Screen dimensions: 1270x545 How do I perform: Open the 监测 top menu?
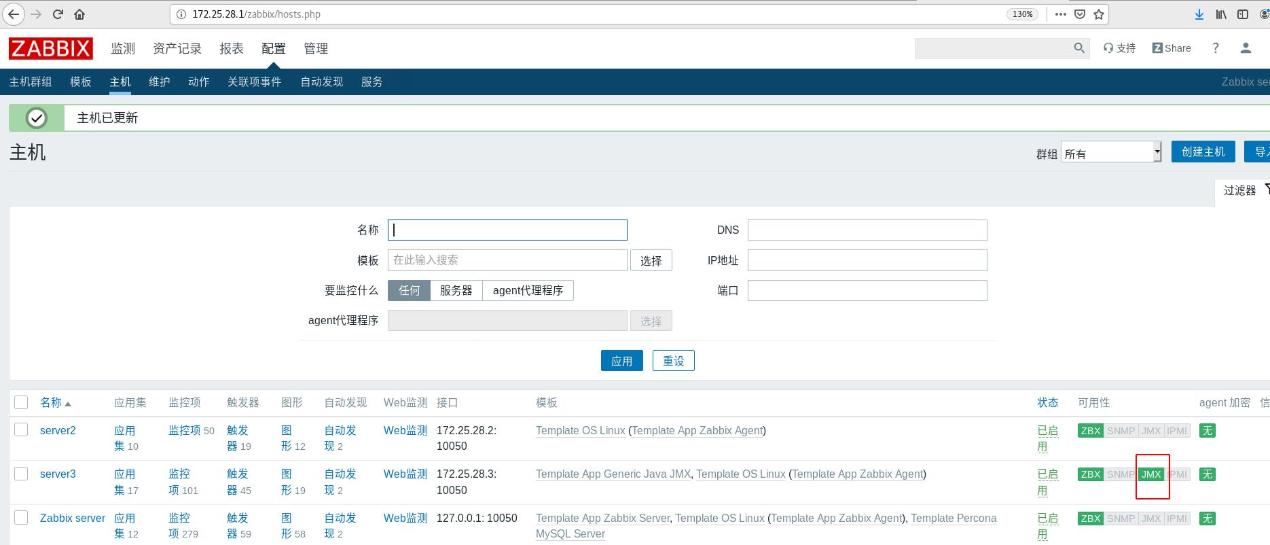point(123,49)
